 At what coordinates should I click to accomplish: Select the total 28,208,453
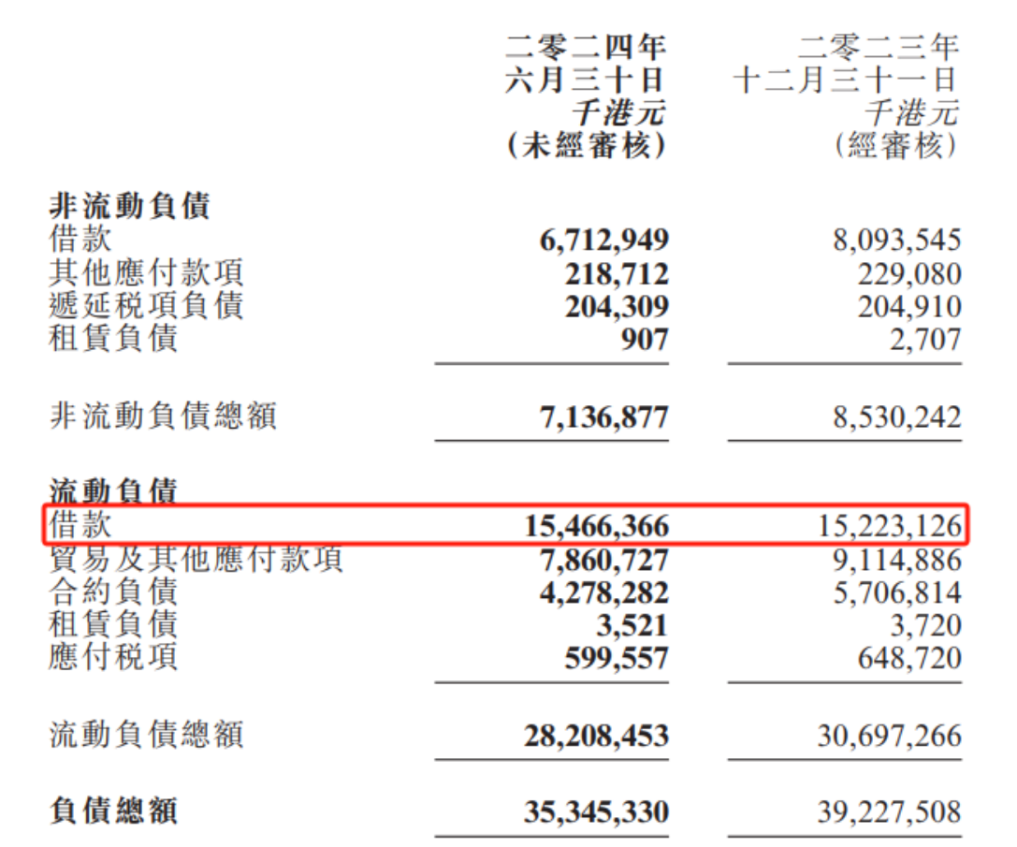(x=597, y=736)
